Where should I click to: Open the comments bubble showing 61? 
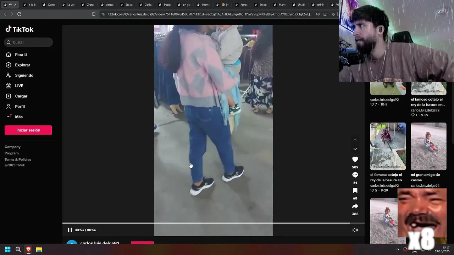point(355,175)
